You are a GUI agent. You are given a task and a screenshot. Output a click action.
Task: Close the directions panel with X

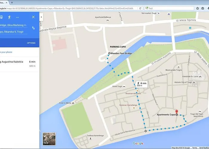[33, 17]
